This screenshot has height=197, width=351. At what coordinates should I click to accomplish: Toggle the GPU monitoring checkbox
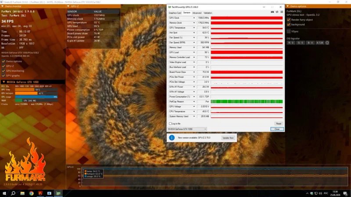click(x=4, y=71)
